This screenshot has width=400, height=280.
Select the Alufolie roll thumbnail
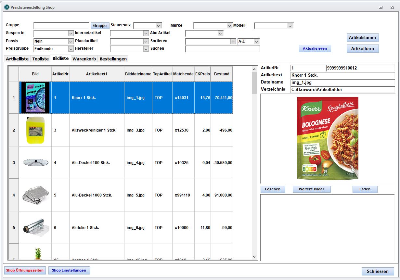[35, 227]
